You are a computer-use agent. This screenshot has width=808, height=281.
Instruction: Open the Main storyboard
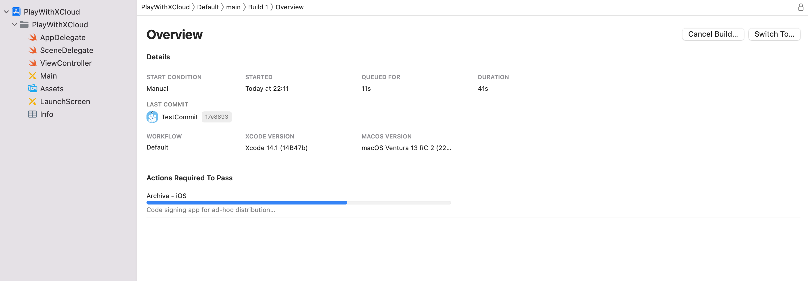(49, 76)
